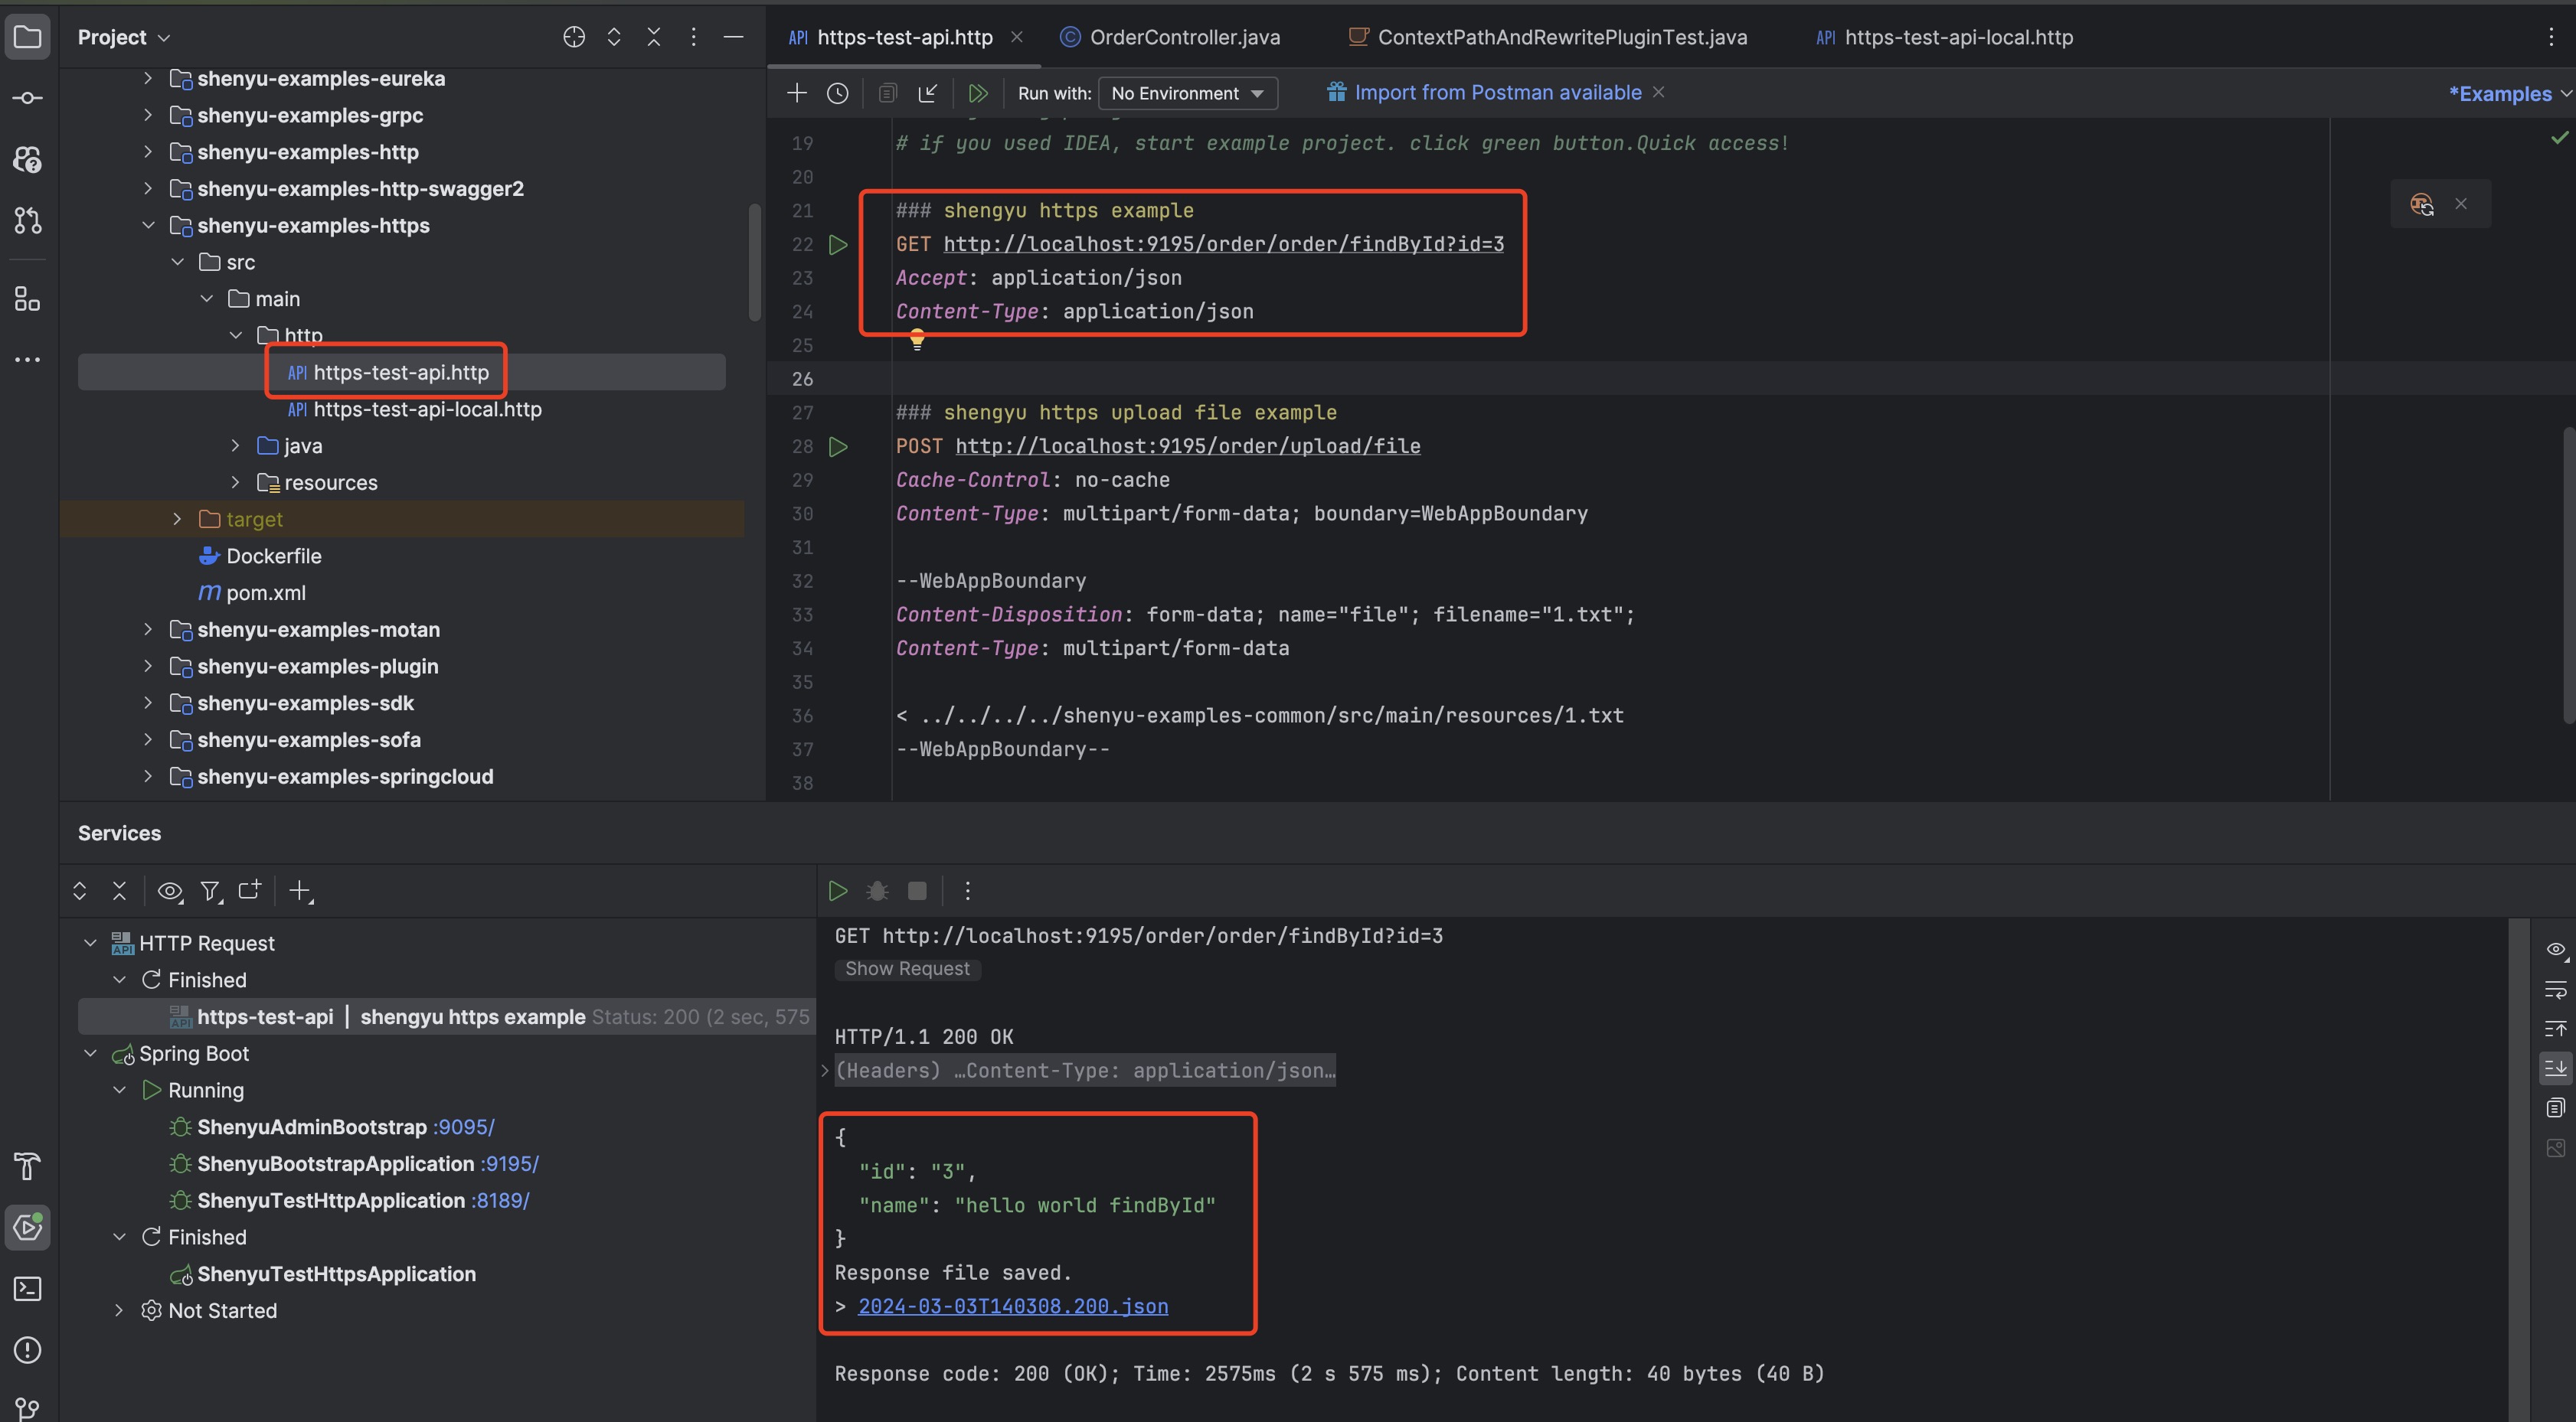Run the GET findById request gutter arrow
This screenshot has width=2576, height=1422.
pos(838,245)
